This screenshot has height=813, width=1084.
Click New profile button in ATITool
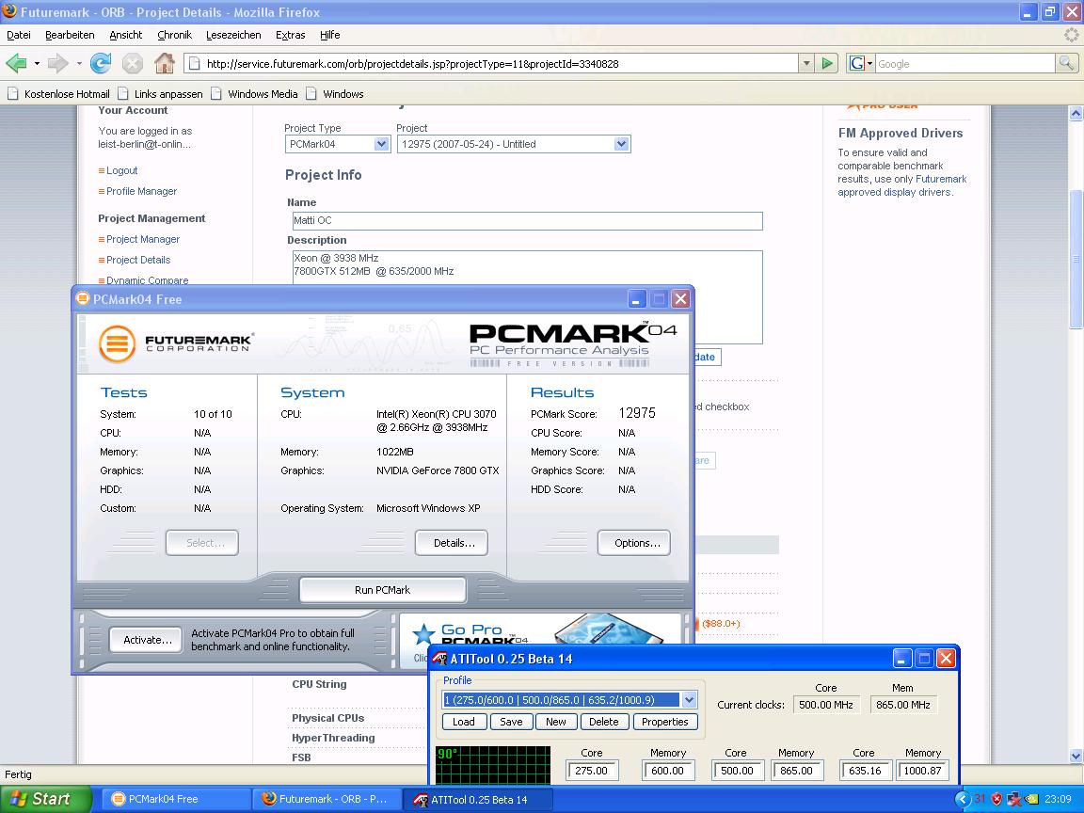click(x=556, y=722)
